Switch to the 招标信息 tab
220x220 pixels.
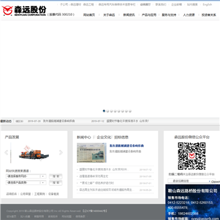(121, 137)
